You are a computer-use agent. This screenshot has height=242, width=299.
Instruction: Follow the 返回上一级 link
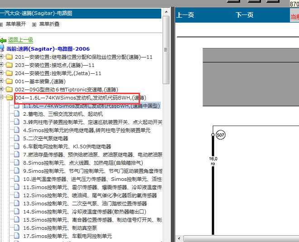pos(20,40)
